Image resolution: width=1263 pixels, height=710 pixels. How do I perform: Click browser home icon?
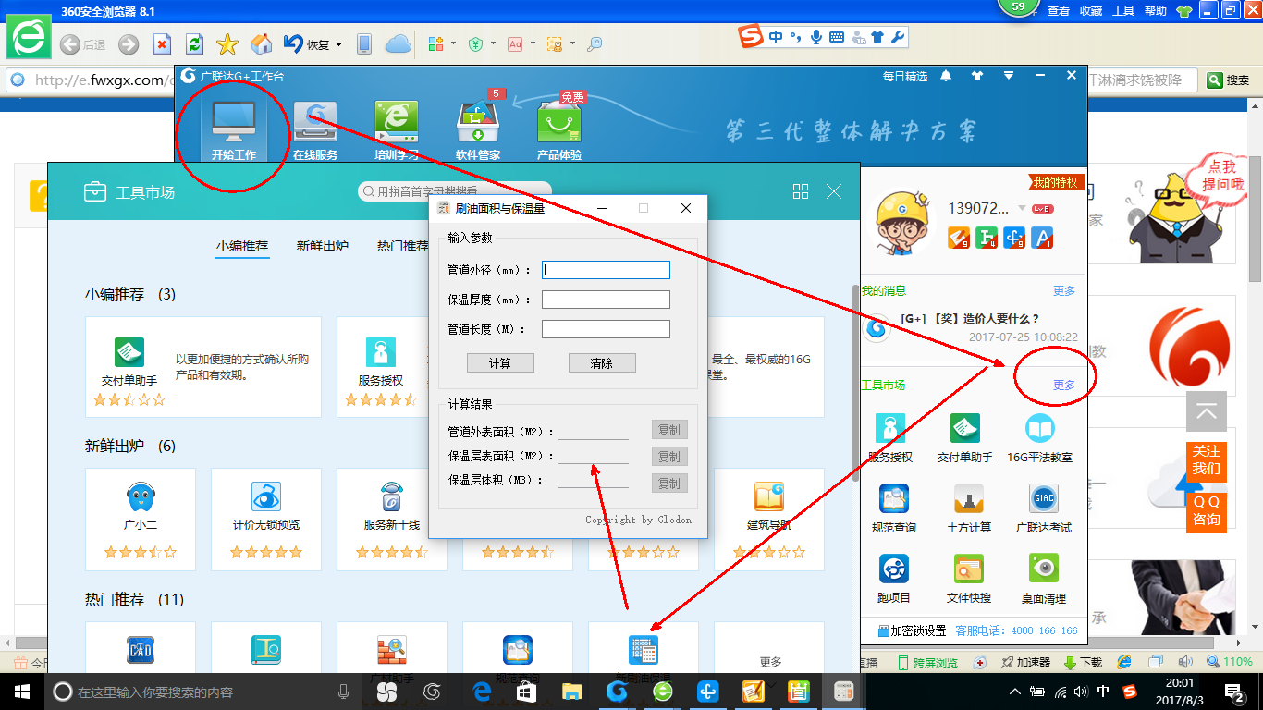coord(262,43)
